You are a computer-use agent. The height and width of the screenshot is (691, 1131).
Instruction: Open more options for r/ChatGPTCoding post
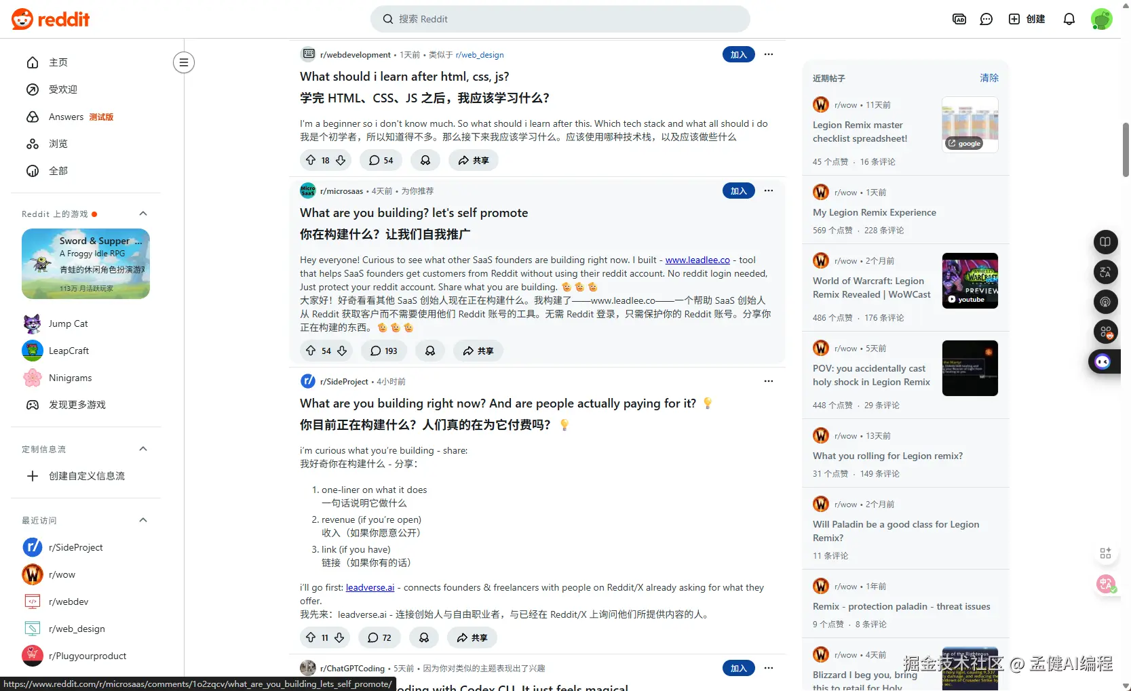tap(769, 668)
